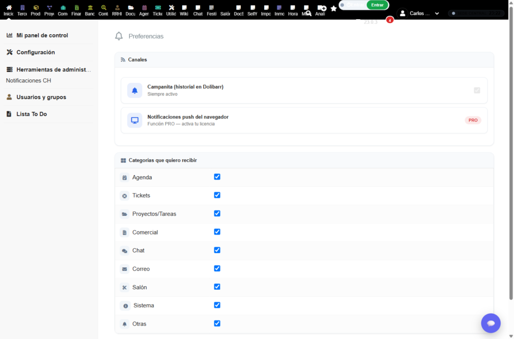Open the Comercial briefcase icon
Image resolution: width=514 pixels, height=339 pixels.
(x=63, y=8)
